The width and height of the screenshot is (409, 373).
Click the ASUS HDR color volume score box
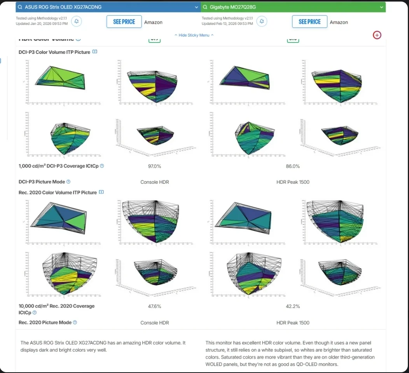(154, 40)
